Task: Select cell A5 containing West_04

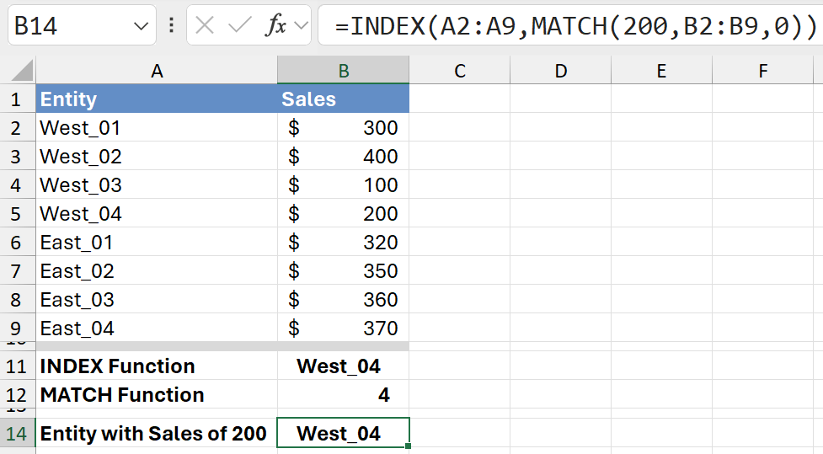Action: point(157,213)
